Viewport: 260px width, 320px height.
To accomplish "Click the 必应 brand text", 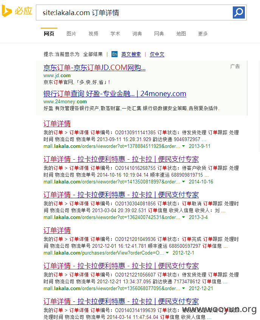I will coord(23,11).
